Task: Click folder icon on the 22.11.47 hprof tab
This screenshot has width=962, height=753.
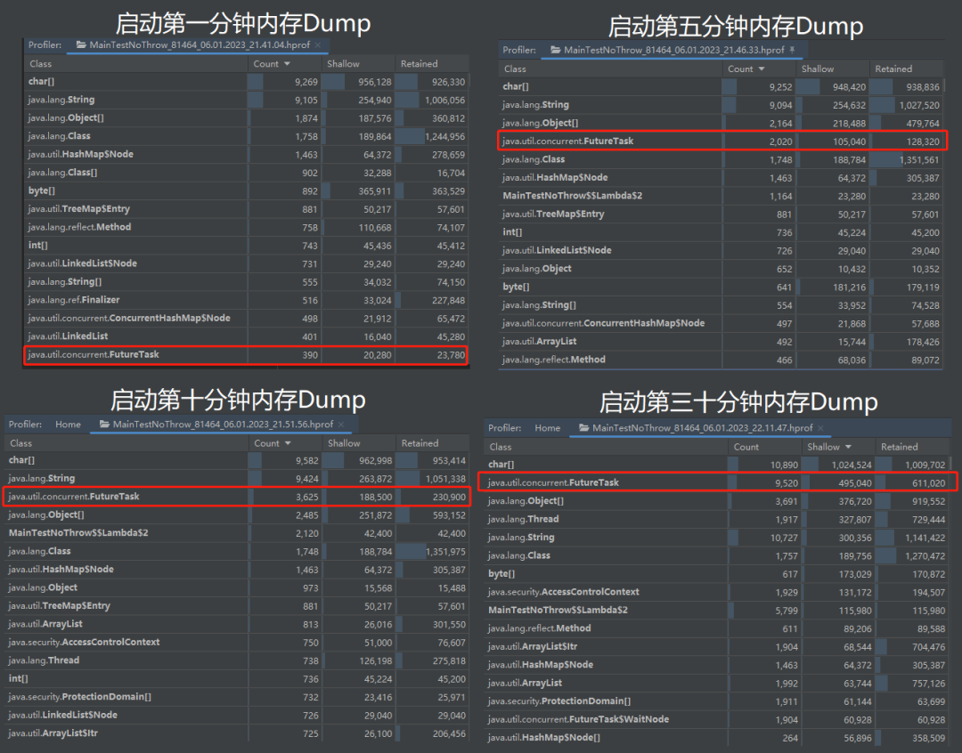Action: coord(584,428)
